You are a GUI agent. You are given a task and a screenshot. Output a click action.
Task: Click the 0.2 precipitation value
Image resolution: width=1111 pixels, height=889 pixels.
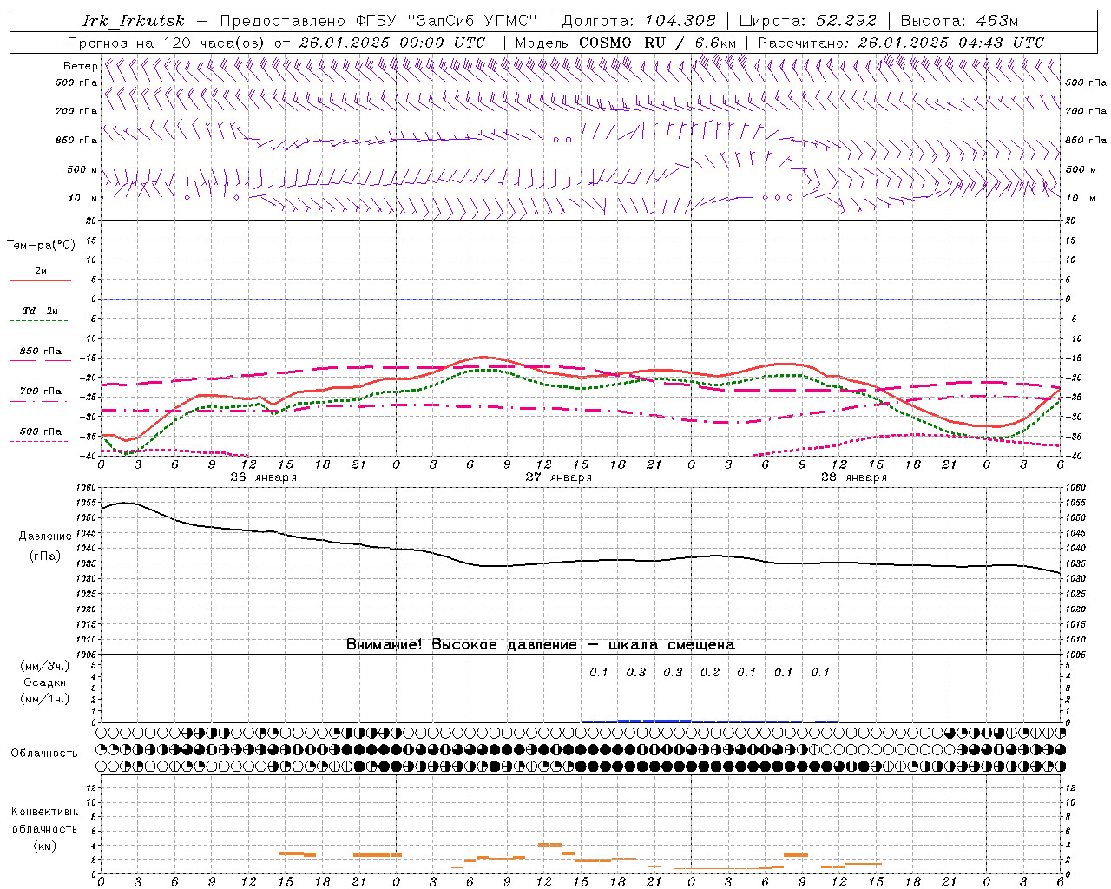[710, 672]
